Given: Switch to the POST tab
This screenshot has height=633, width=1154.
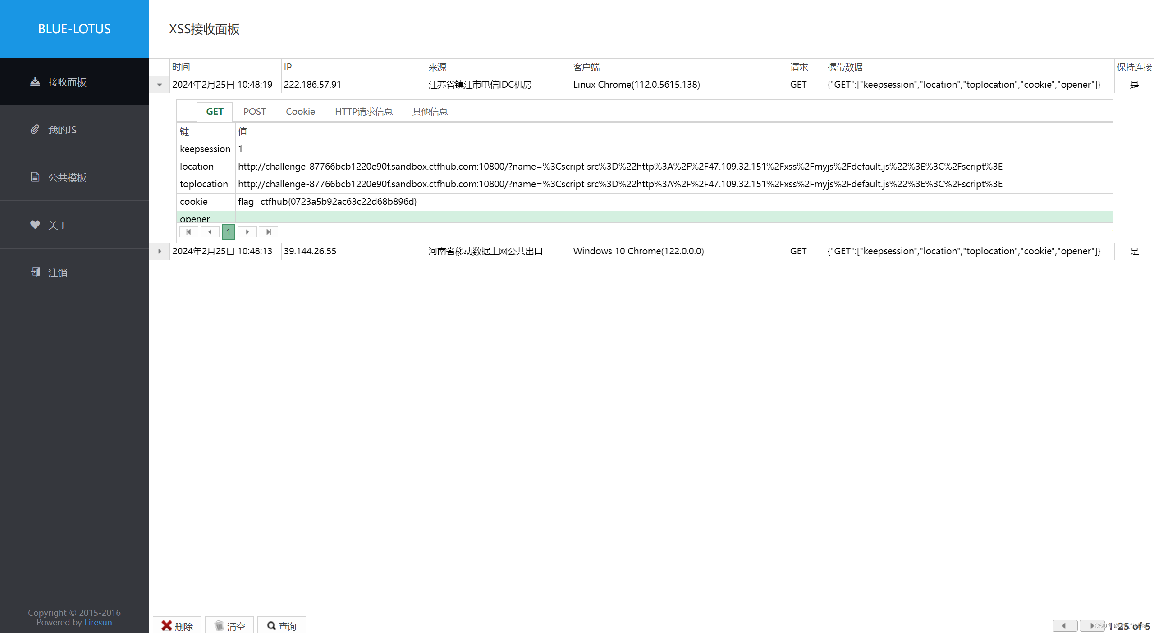Looking at the screenshot, I should (255, 112).
